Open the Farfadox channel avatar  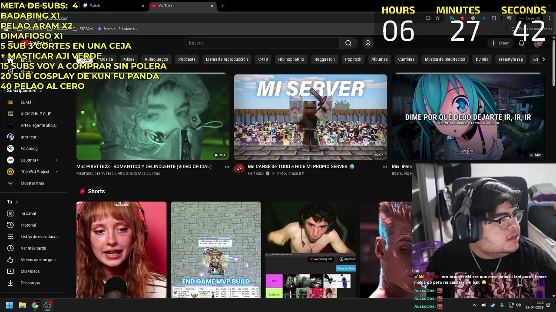coord(239,169)
